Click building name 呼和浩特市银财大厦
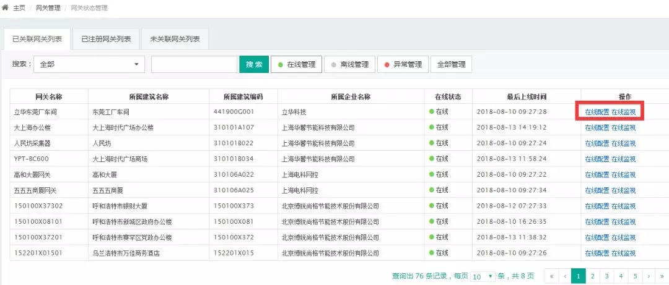The width and height of the screenshot is (669, 285). tap(120, 206)
